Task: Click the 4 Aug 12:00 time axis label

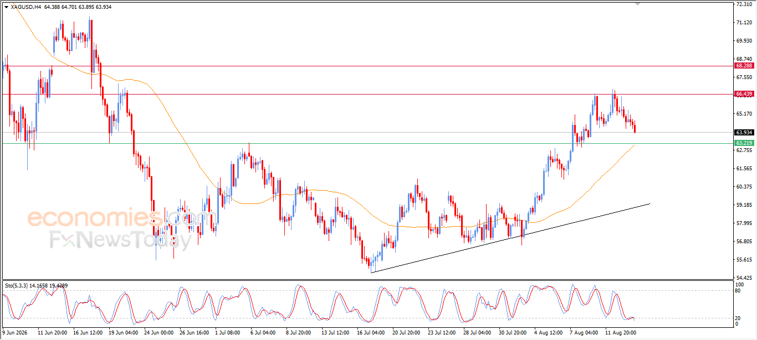Action: pyautogui.click(x=549, y=333)
